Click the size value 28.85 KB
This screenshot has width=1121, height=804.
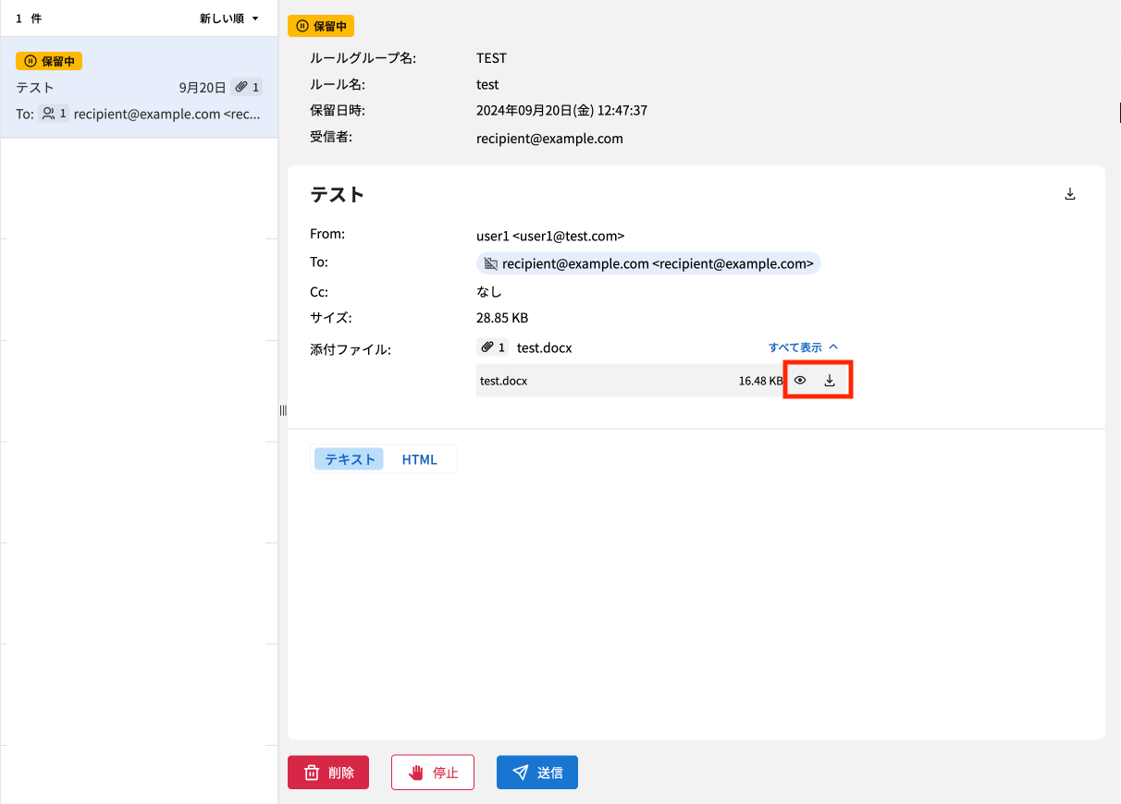tap(502, 318)
